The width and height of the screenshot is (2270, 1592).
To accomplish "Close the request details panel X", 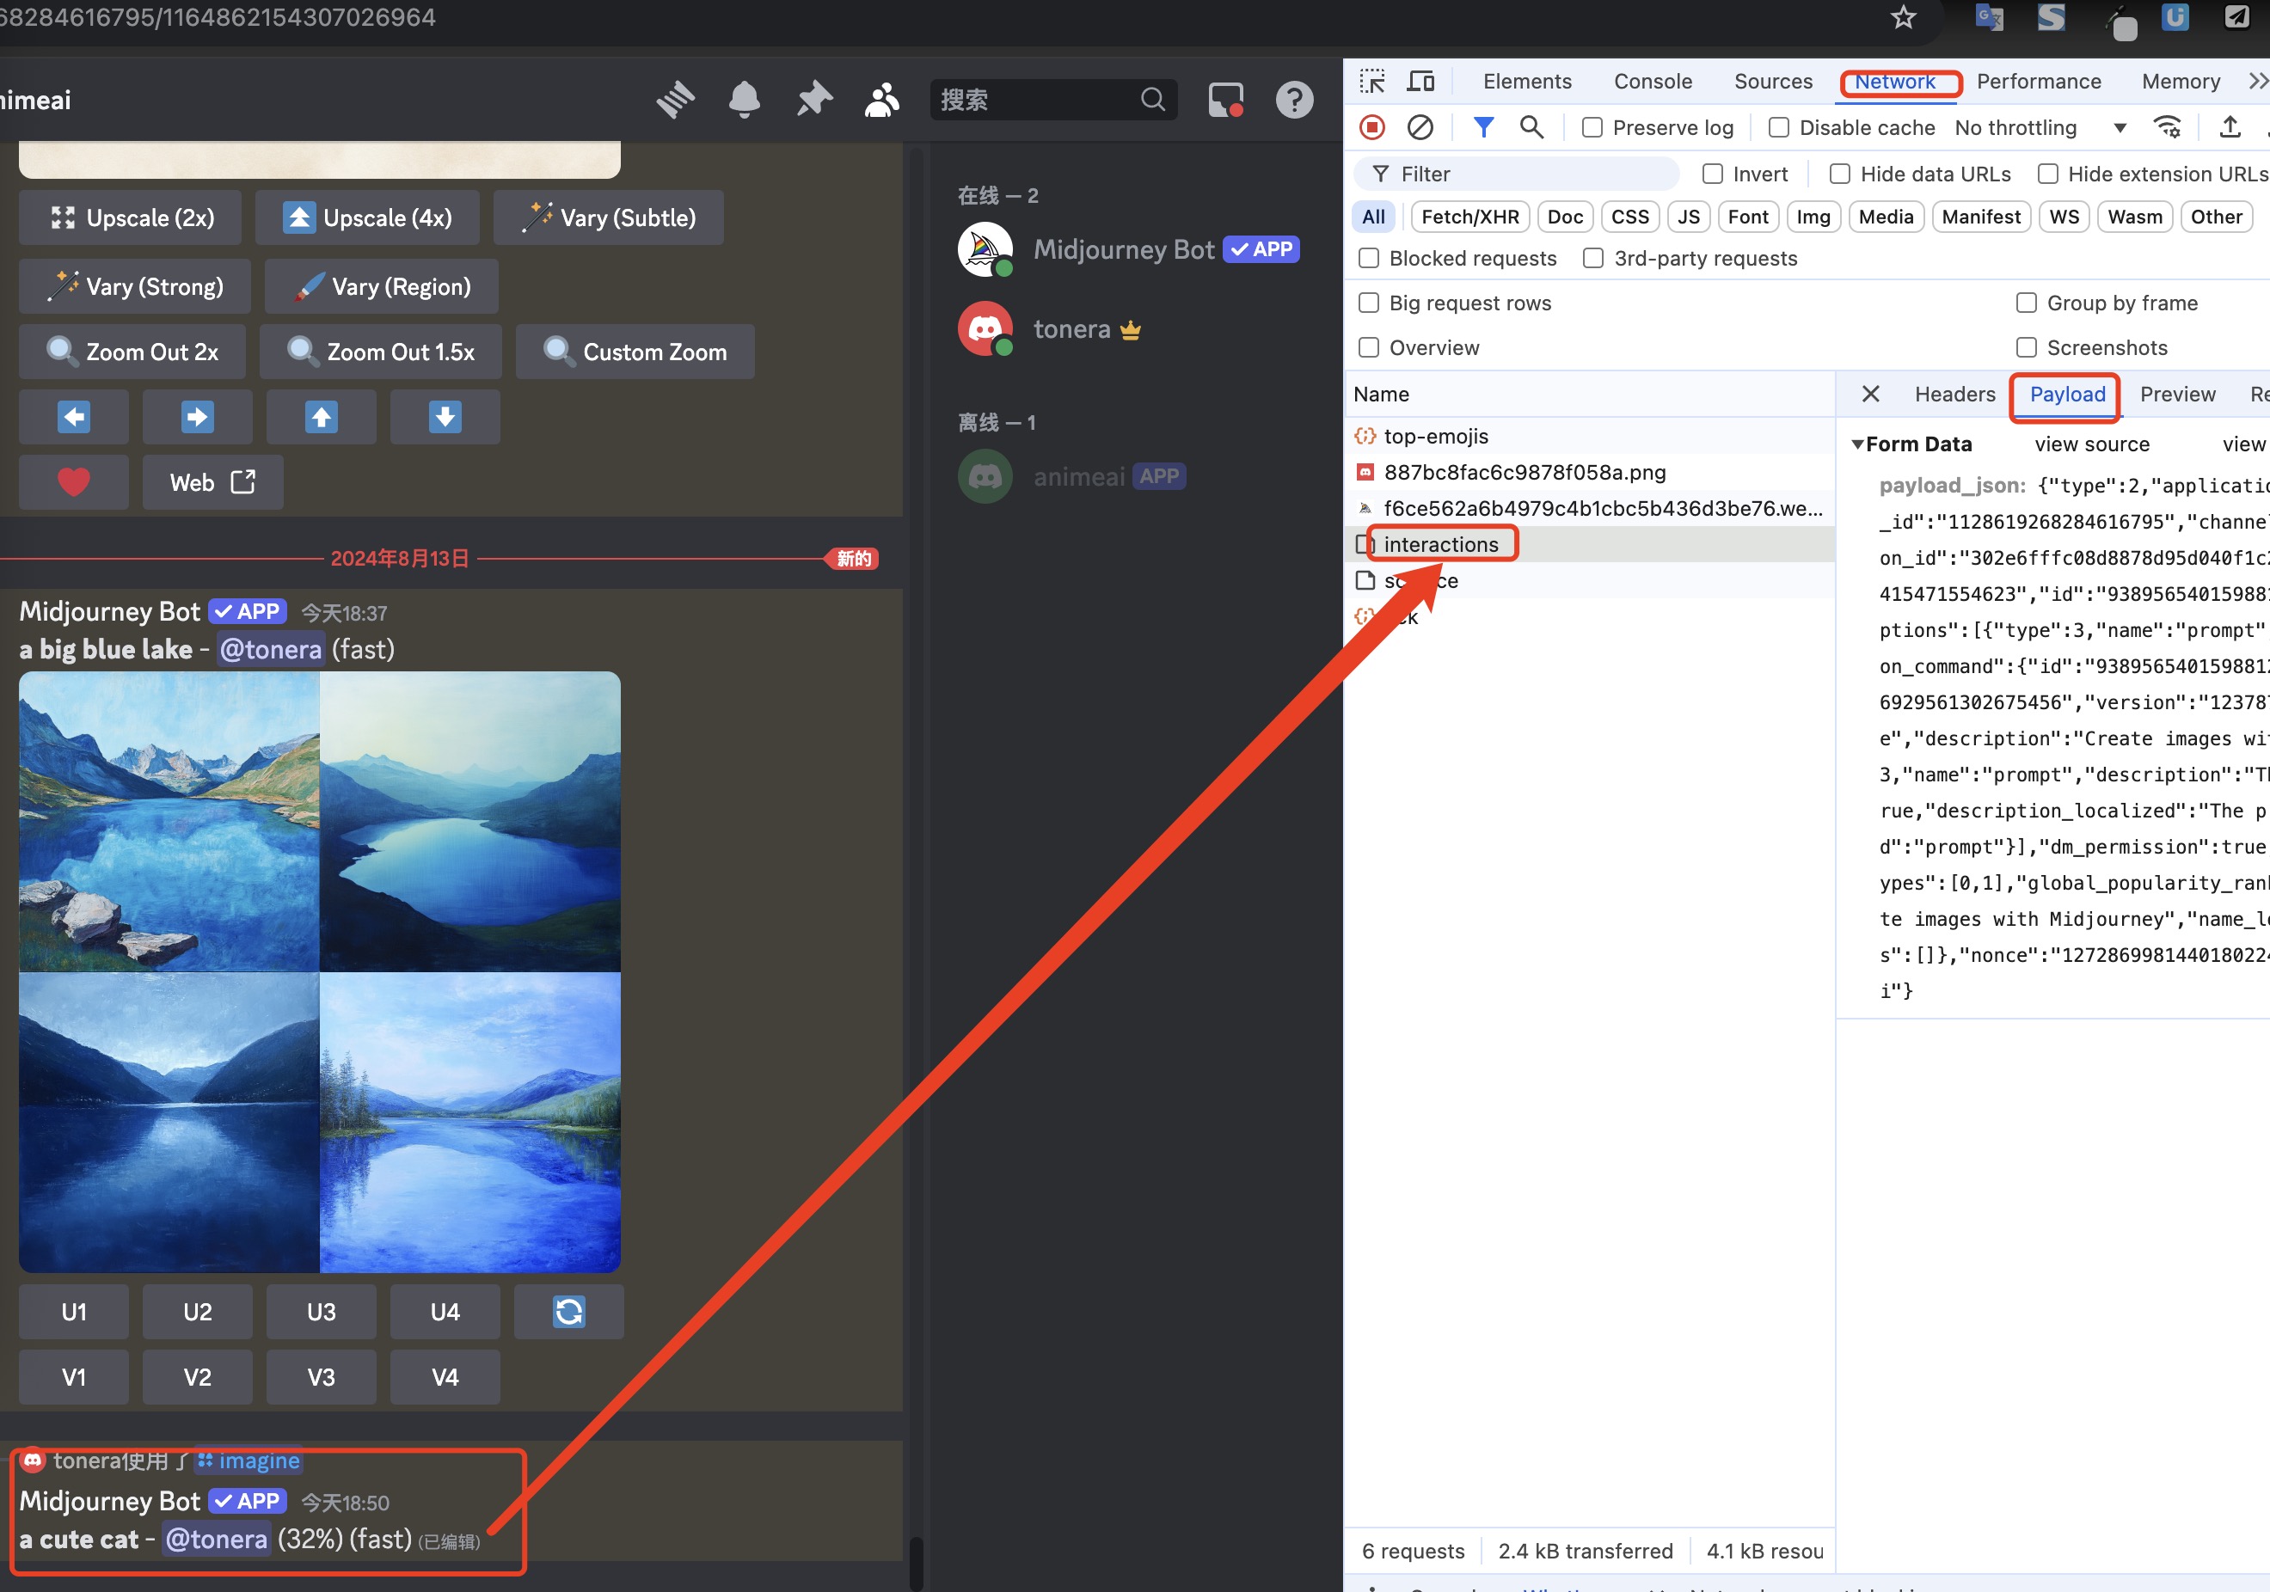I will (x=1870, y=395).
